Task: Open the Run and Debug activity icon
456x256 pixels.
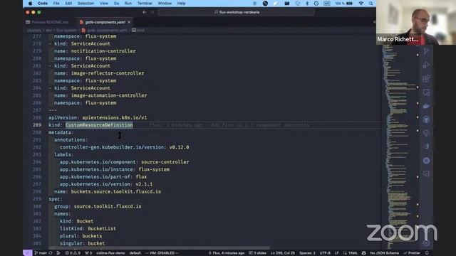Action: [x=426, y=65]
